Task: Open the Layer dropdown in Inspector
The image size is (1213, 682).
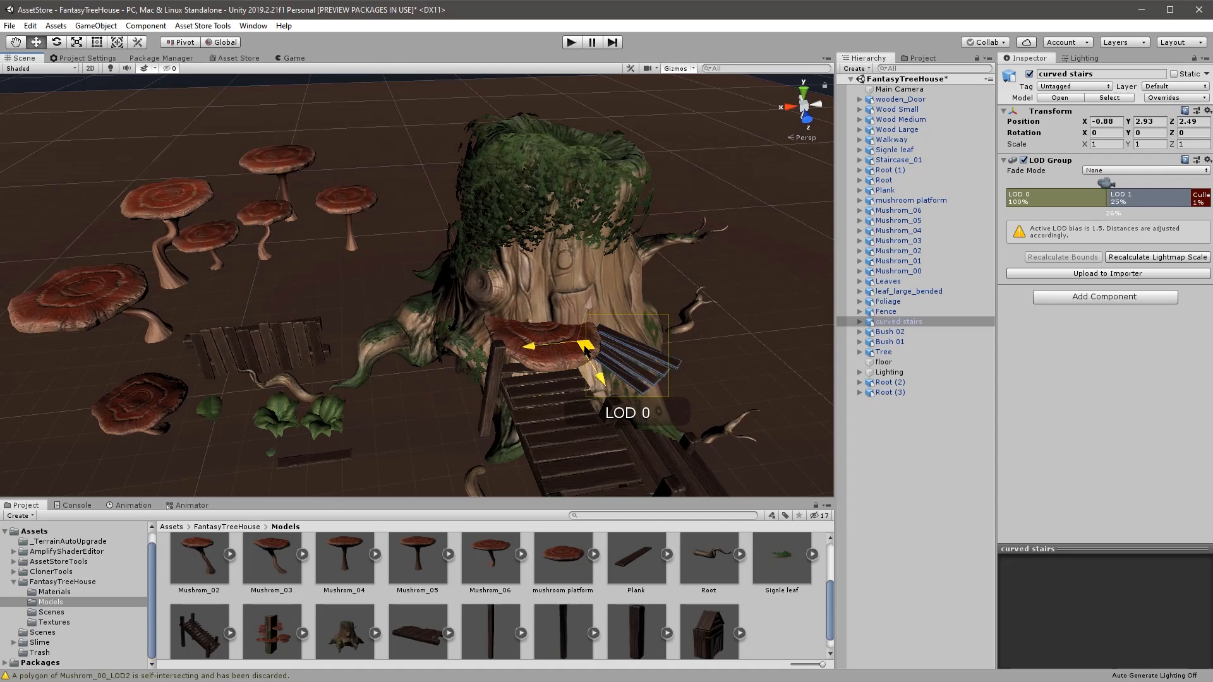Action: 1175,87
